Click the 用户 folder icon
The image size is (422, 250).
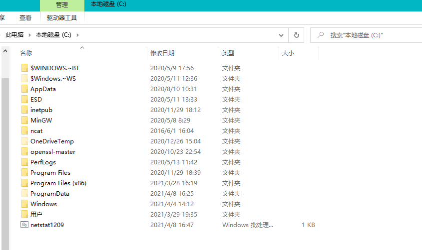24,214
